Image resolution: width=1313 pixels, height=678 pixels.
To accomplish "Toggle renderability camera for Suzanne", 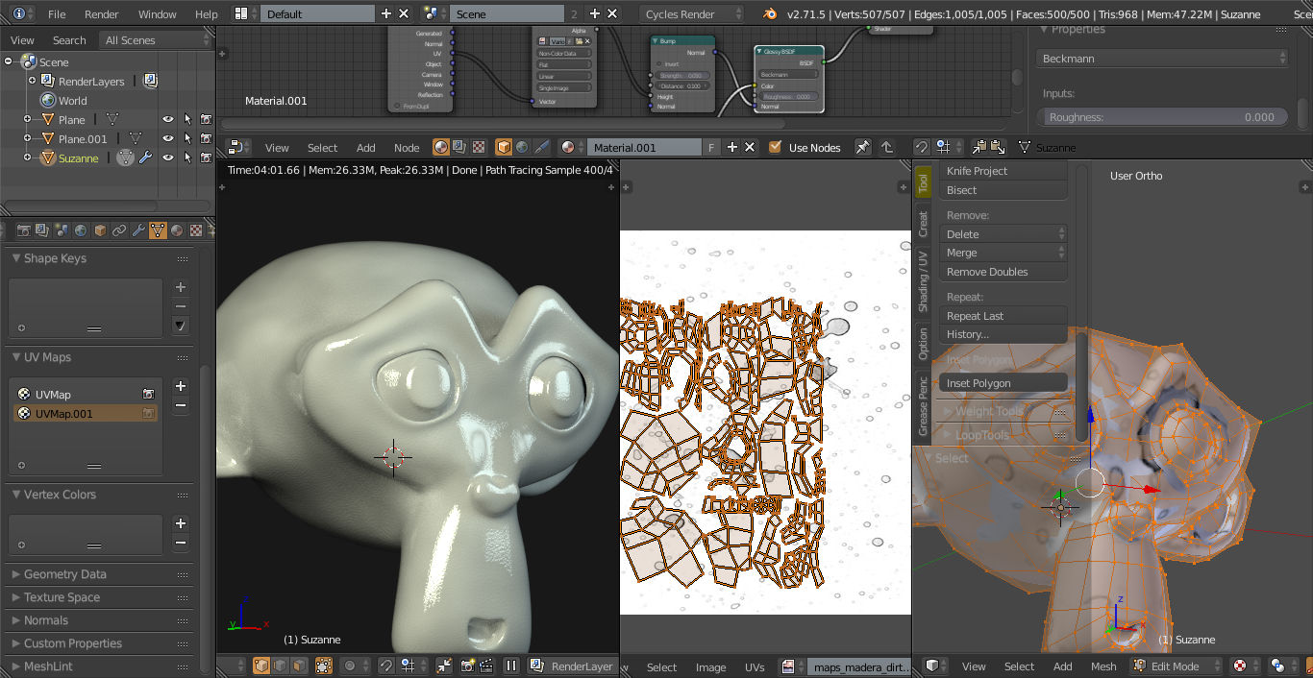I will point(206,157).
